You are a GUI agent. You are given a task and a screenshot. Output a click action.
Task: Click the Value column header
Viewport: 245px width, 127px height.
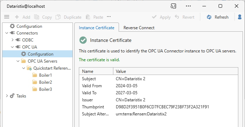tap(176, 71)
